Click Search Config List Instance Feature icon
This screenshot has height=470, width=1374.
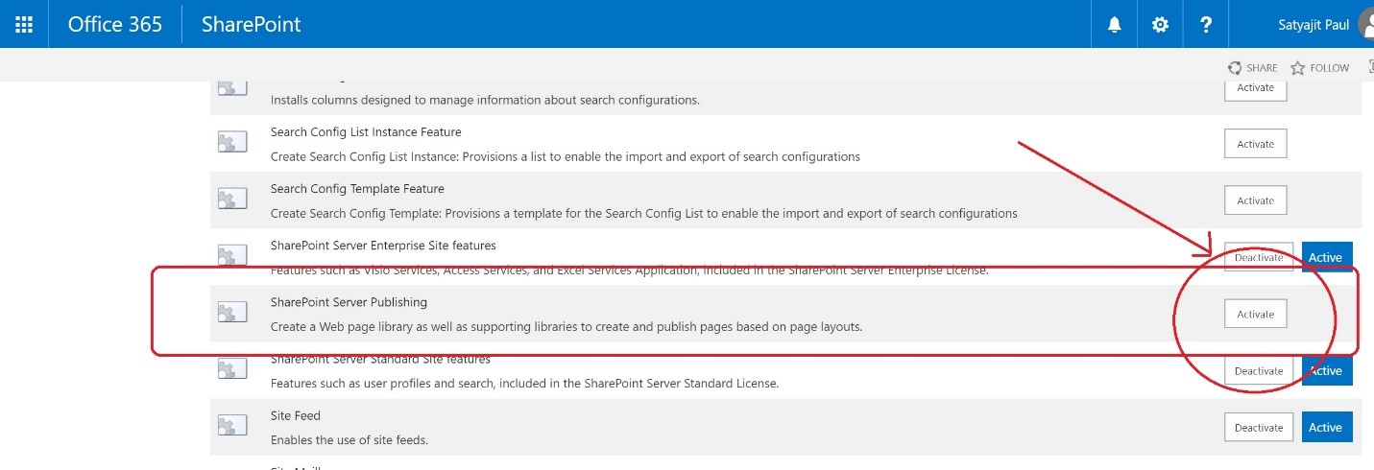(x=232, y=143)
